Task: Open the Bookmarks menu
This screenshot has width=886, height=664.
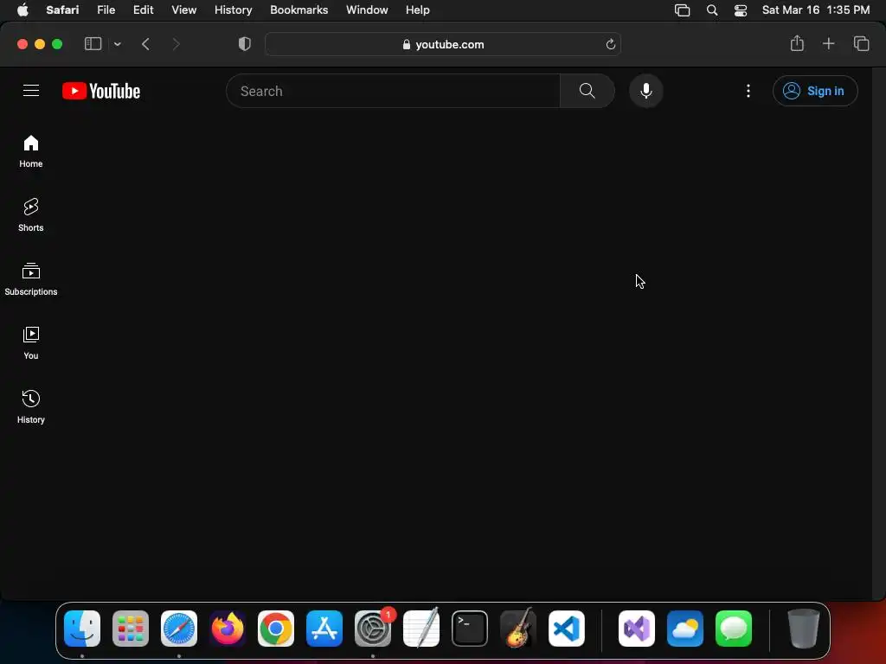Action: [x=299, y=10]
